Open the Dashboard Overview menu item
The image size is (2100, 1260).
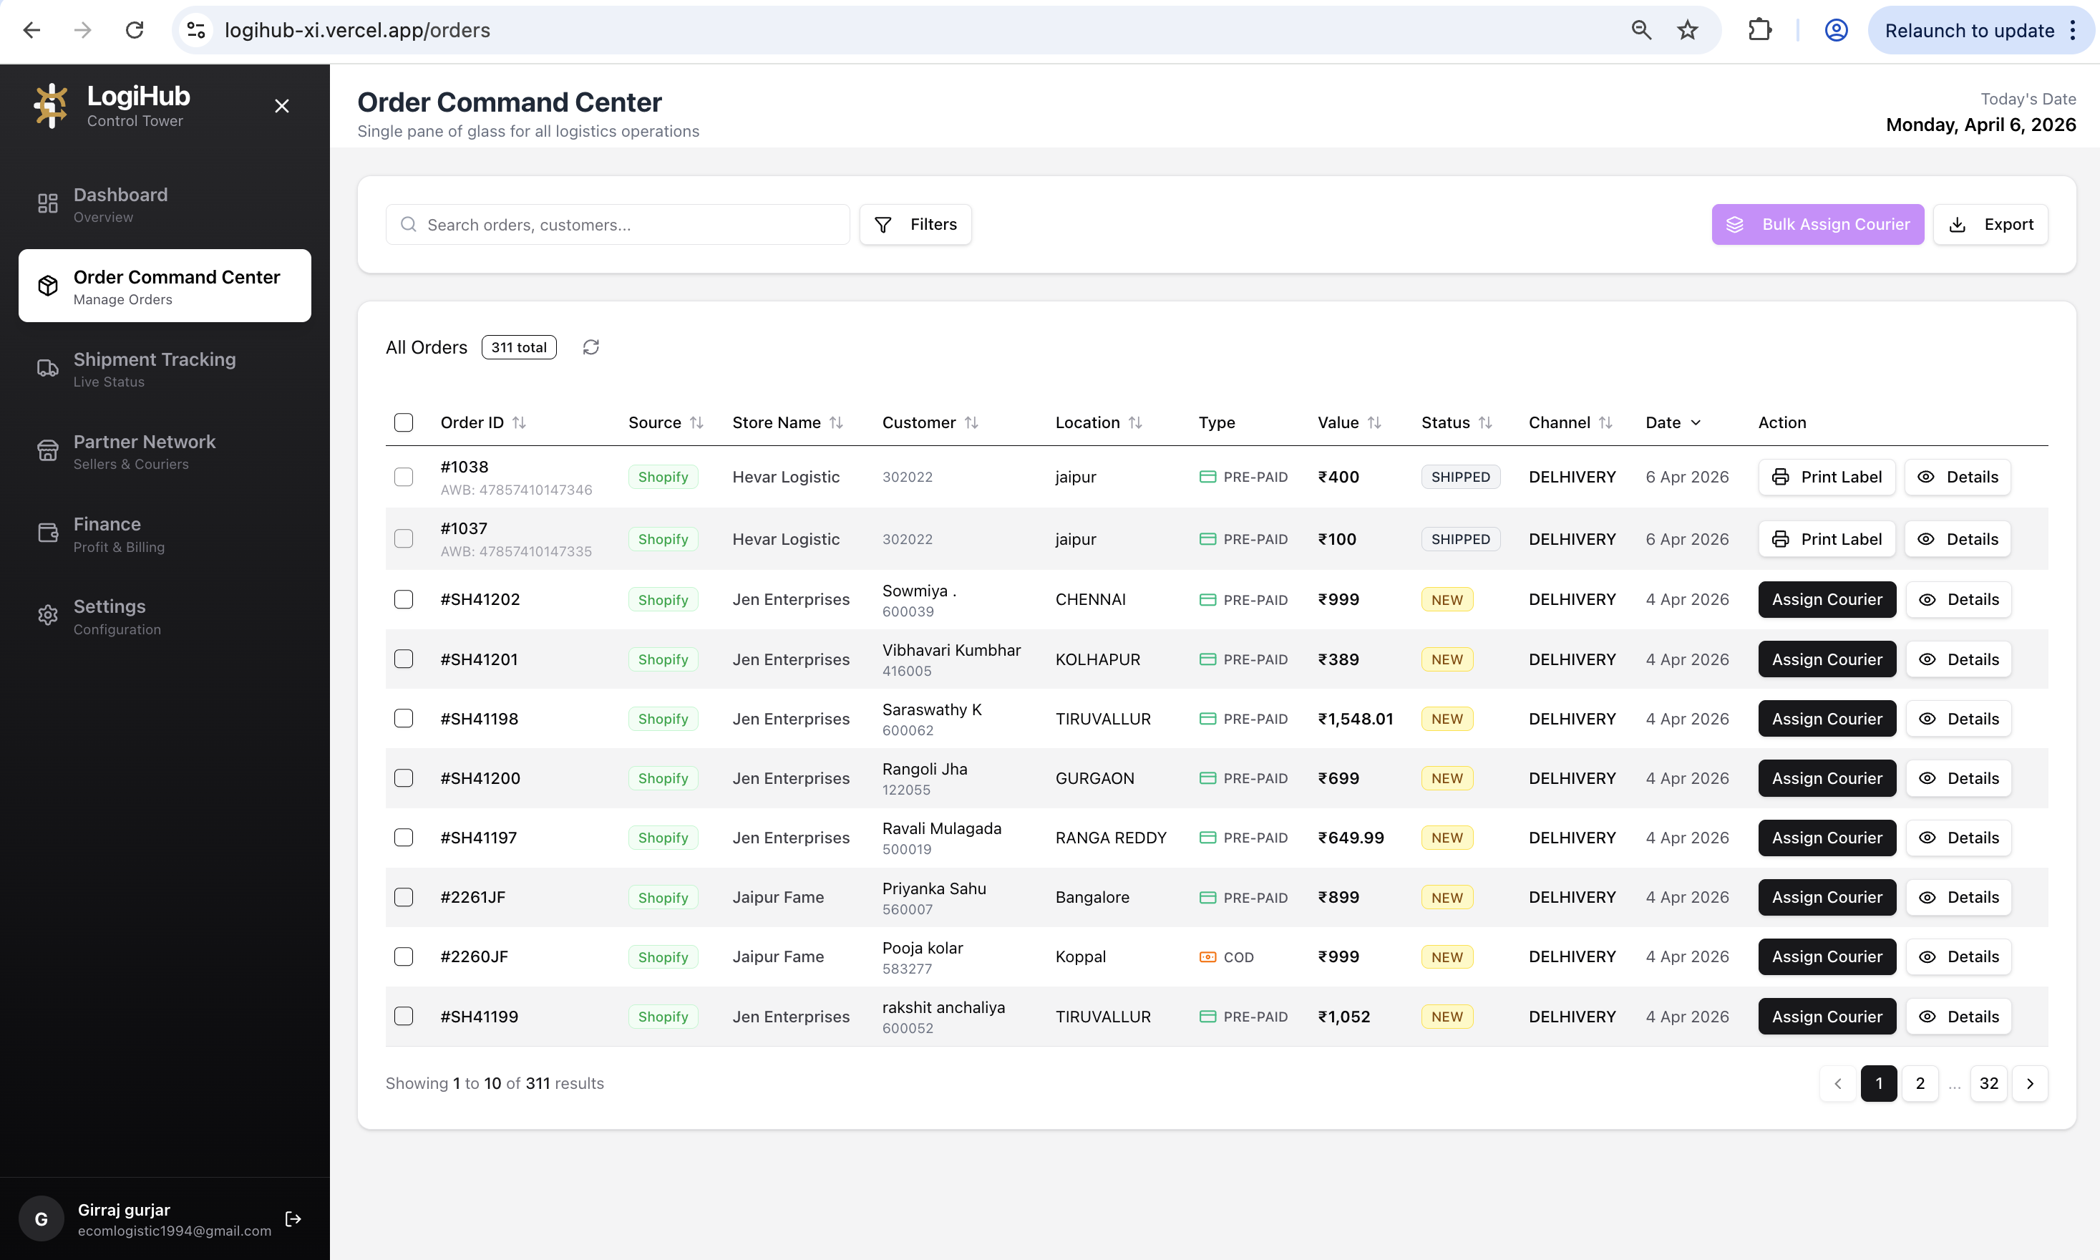click(x=165, y=204)
